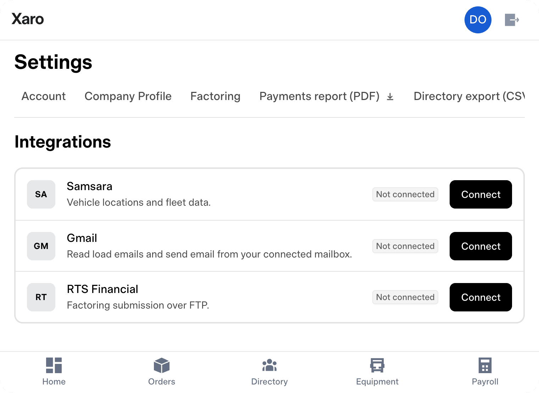Connect RTS Financial integration
The width and height of the screenshot is (539, 393).
[x=481, y=297]
